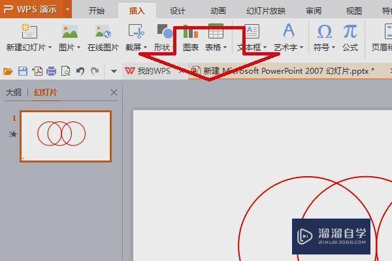Expand the 截屏 dropdown arrow
This screenshot has height=261, width=392.
point(145,47)
